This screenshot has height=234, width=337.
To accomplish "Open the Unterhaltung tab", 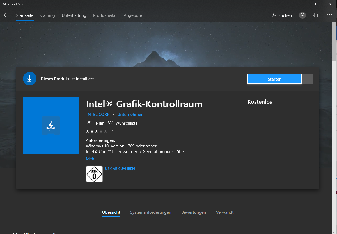I will pyautogui.click(x=74, y=15).
